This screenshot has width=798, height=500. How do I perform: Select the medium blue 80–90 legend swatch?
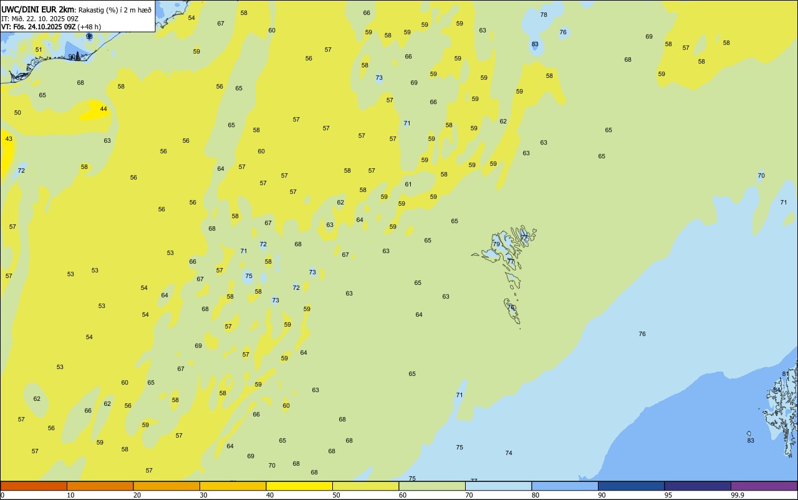pyautogui.click(x=565, y=486)
